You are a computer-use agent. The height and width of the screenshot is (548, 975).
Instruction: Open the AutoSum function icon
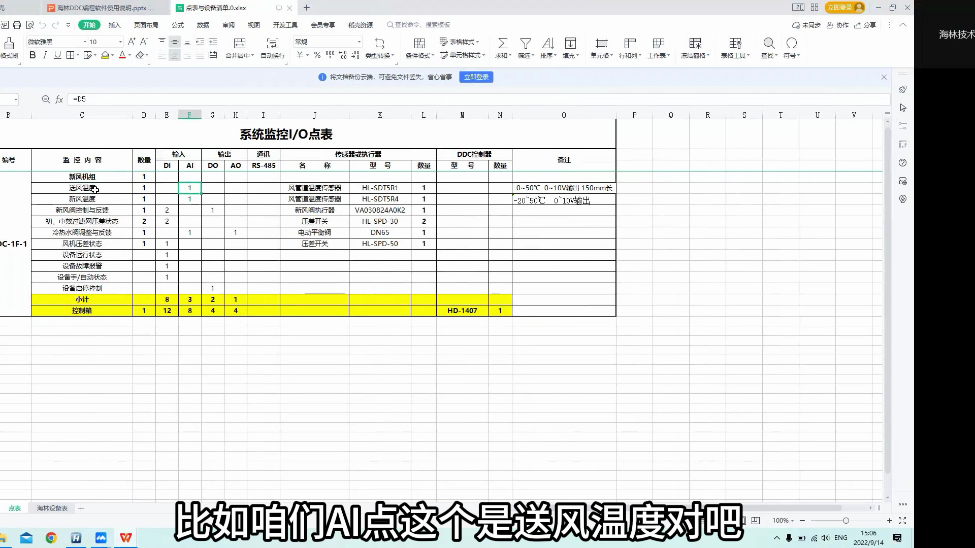coord(503,44)
